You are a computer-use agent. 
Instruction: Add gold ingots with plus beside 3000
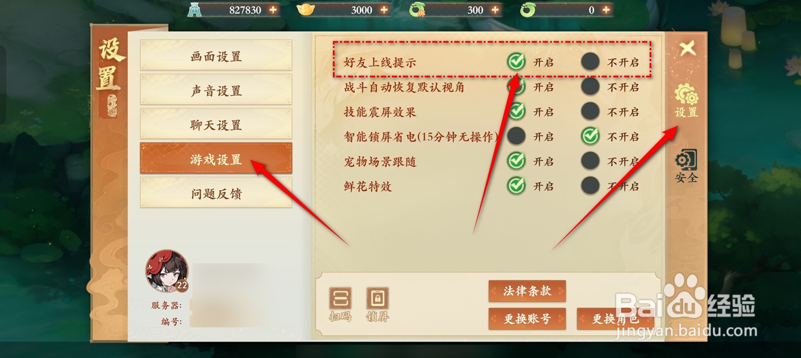point(384,10)
